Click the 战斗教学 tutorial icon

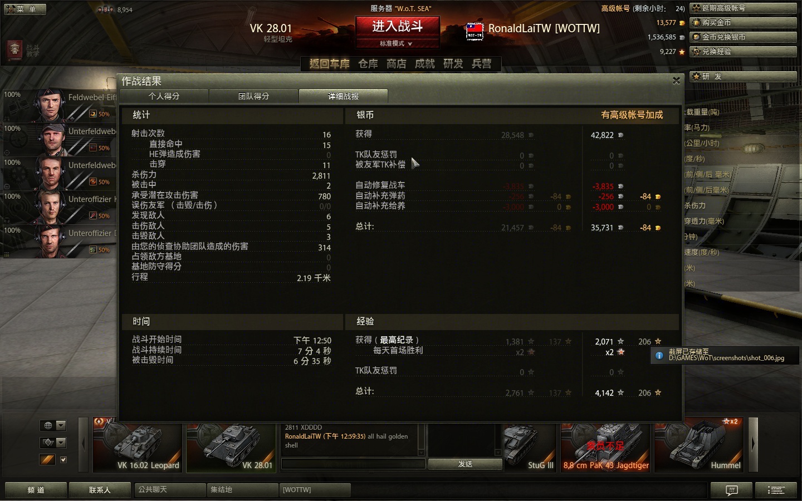click(23, 50)
